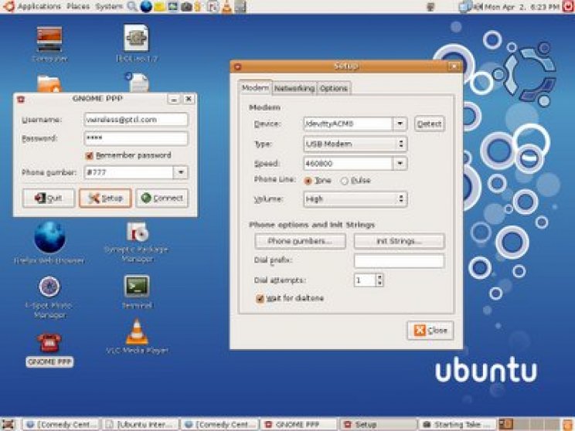The image size is (575, 431).
Task: Open the Type USB Modem dropdown
Action: pyautogui.click(x=356, y=144)
